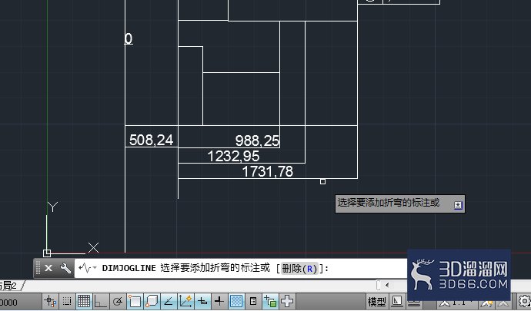Image resolution: width=531 pixels, height=311 pixels.
Task: Select the 988,25 dimension
Action: pyautogui.click(x=257, y=141)
